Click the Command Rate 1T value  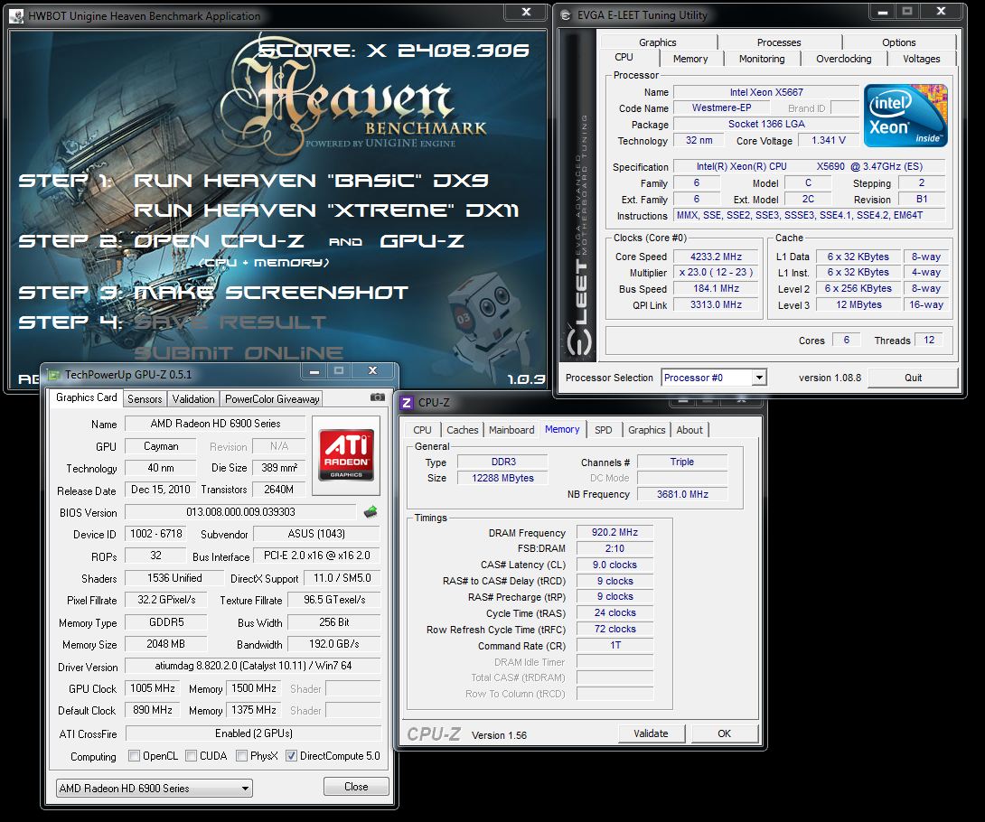click(614, 646)
